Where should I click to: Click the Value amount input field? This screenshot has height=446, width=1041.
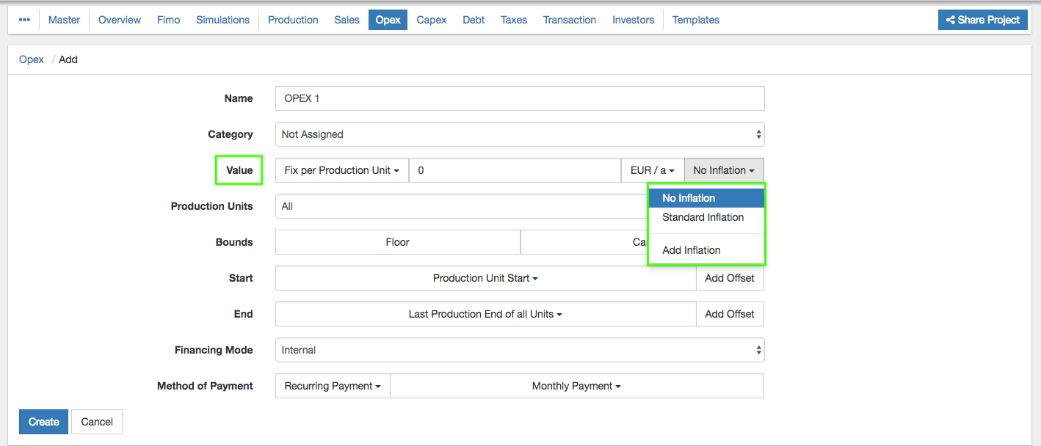tap(514, 170)
